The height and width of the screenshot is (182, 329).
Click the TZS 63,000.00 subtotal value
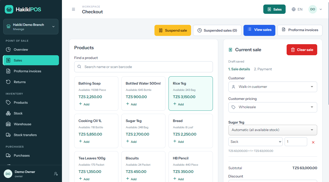305,168
